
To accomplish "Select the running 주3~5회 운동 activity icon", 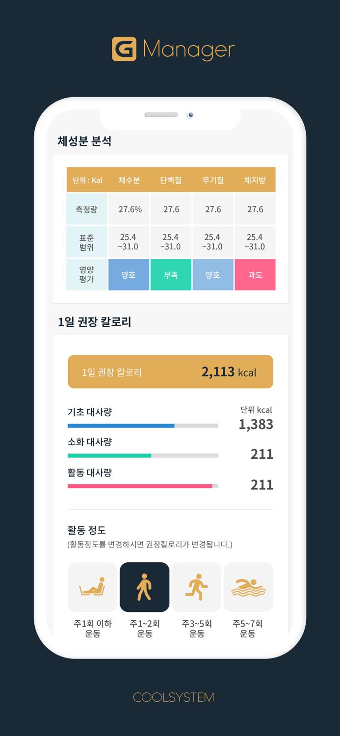I will click(196, 587).
